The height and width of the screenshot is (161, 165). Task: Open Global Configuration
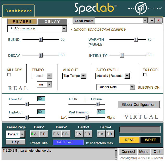[139, 105]
